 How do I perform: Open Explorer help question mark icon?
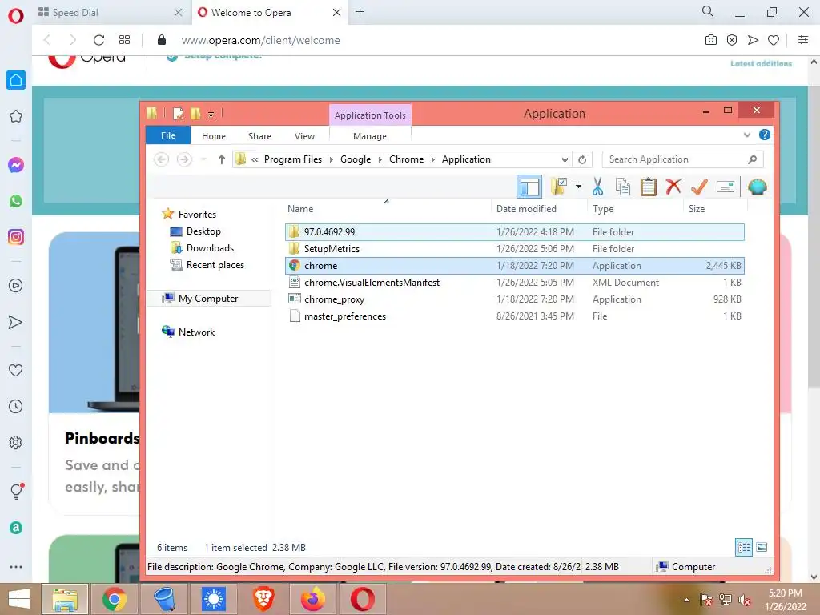point(764,135)
